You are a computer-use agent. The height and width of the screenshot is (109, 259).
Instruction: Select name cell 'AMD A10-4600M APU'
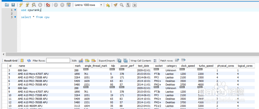point(45,106)
